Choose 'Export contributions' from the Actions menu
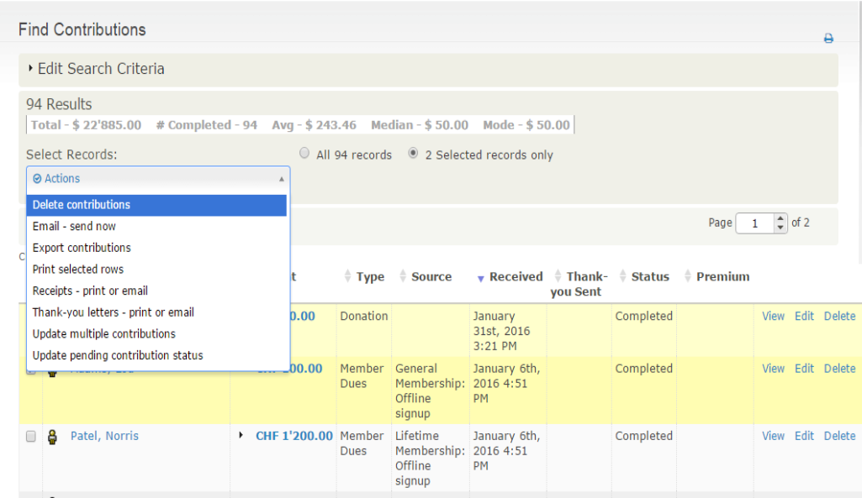 (x=82, y=248)
